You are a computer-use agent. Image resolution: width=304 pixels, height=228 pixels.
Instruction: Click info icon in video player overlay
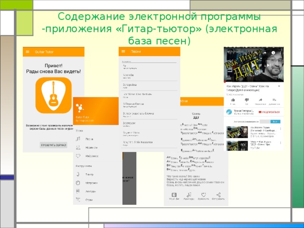pos(273,53)
